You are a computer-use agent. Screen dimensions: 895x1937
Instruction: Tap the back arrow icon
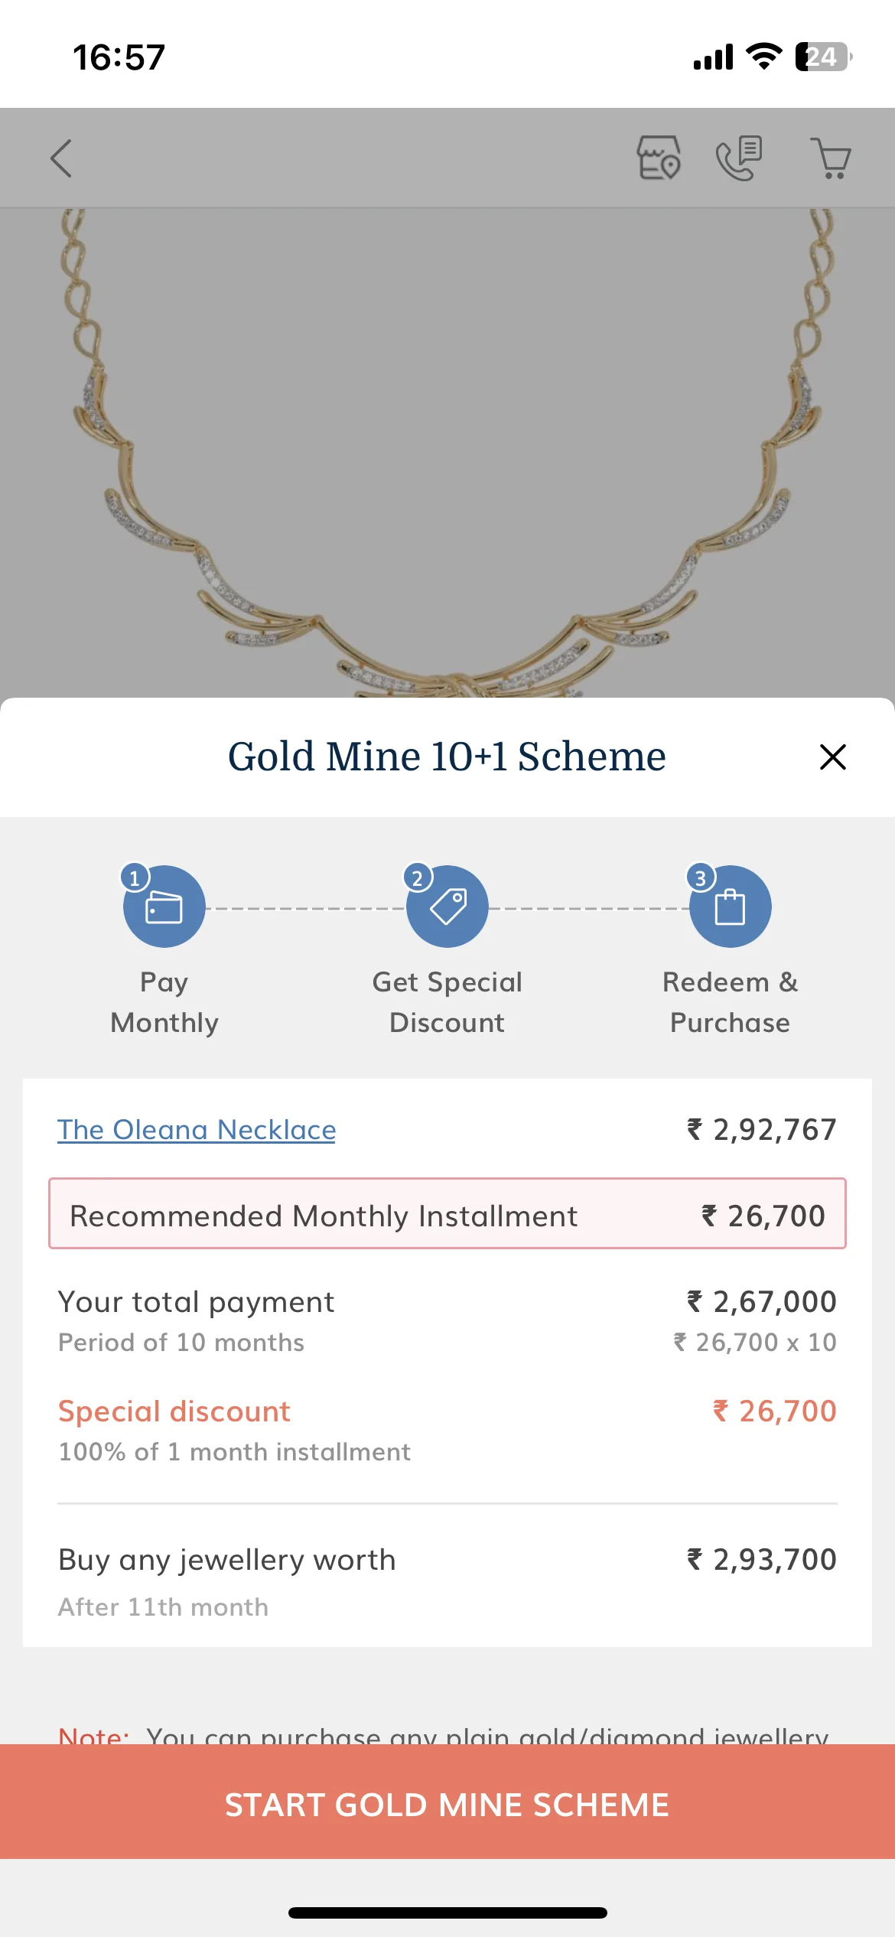click(x=61, y=158)
